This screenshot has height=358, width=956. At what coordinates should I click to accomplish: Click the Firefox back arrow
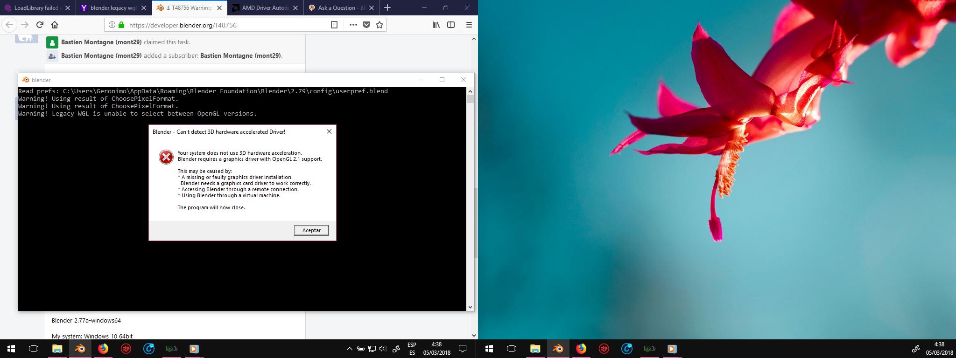9,25
